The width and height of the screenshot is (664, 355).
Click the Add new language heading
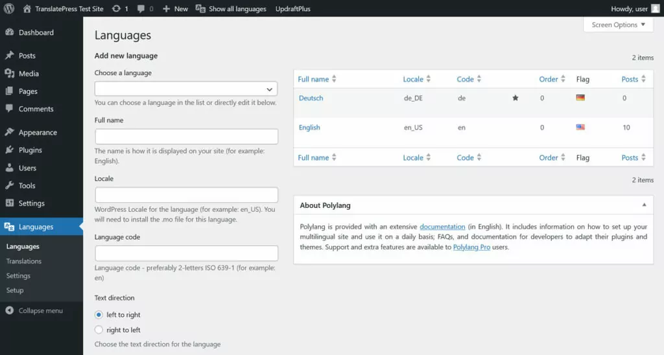[x=126, y=56]
